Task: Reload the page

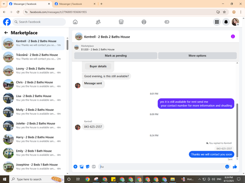Action: (x=18, y=12)
